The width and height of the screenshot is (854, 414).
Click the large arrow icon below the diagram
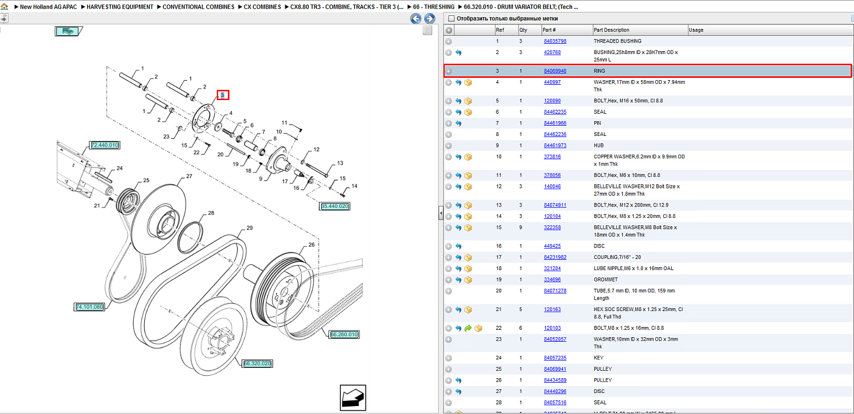353,398
